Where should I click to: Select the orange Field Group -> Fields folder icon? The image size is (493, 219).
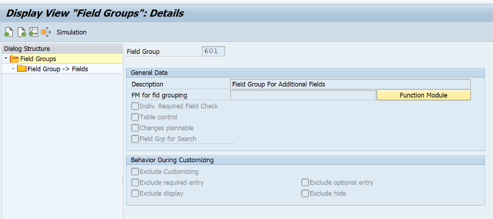(22, 68)
